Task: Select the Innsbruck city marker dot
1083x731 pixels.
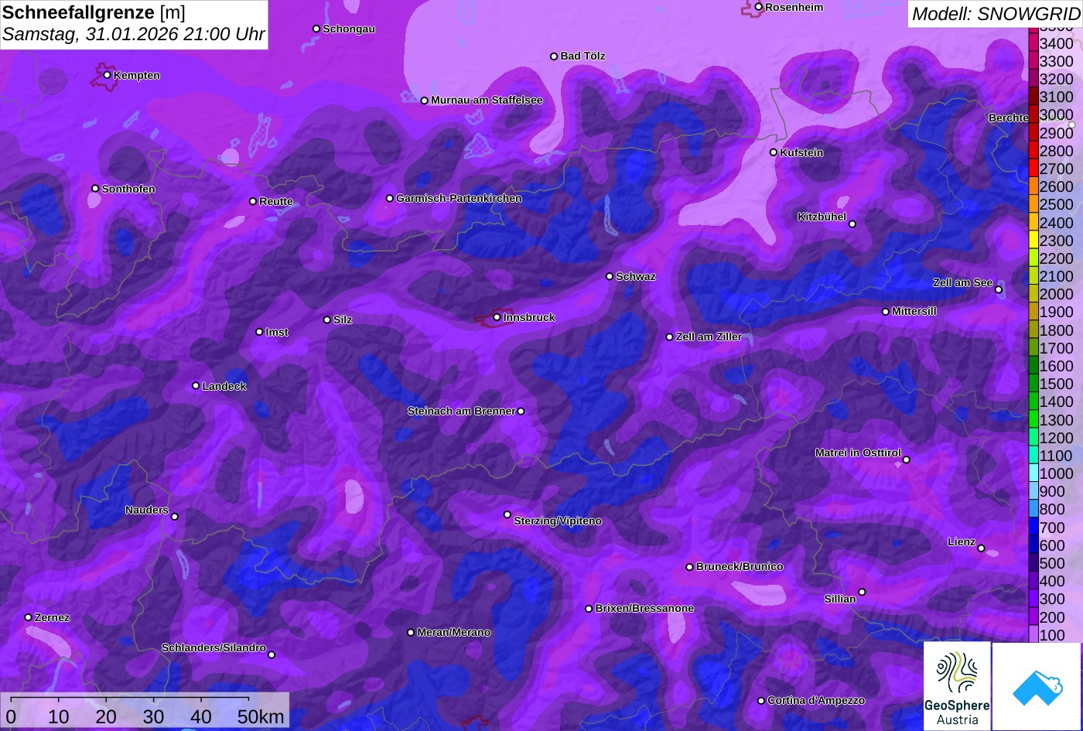Action: tap(497, 317)
